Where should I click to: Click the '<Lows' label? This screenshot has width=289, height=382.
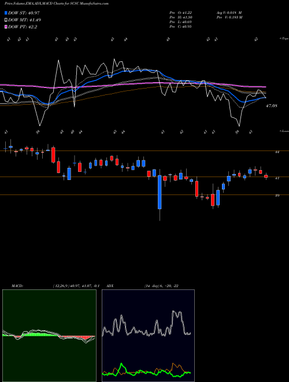[284, 131]
